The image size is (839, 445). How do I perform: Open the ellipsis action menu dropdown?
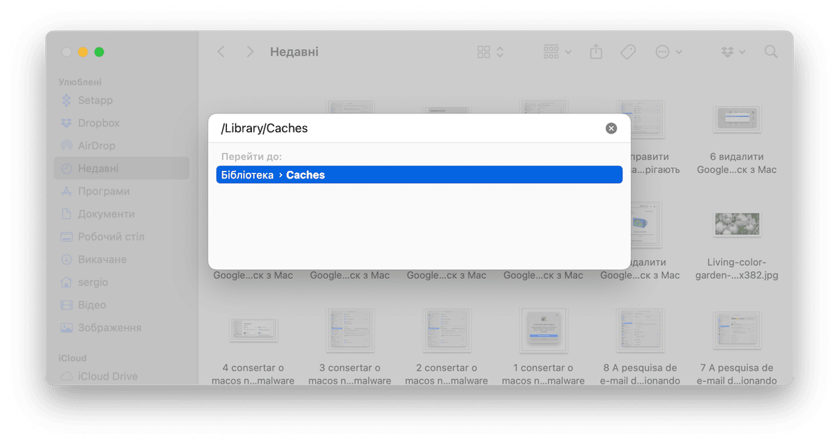coord(669,52)
